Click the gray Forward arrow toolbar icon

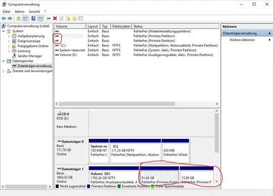coord(10,18)
